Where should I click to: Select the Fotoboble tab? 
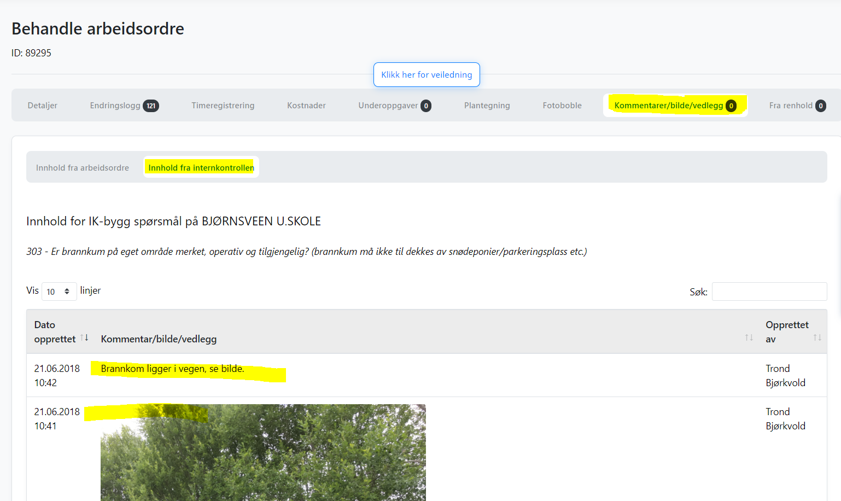click(562, 106)
